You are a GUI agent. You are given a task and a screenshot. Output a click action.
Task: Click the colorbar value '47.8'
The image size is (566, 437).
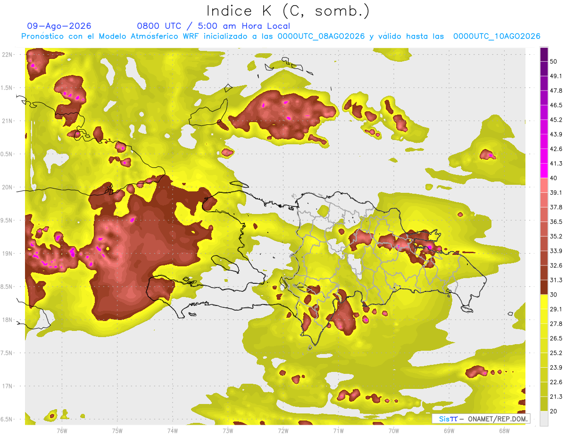[556, 91]
